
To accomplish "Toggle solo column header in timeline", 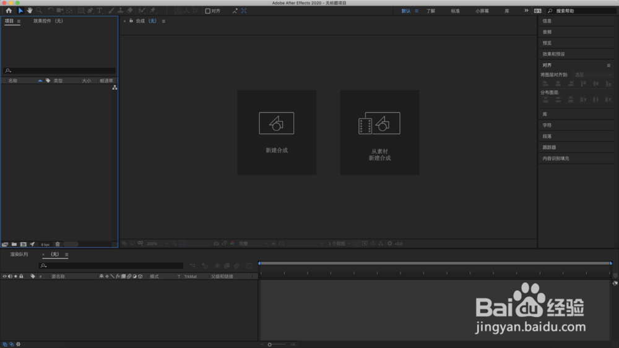I will 15,276.
